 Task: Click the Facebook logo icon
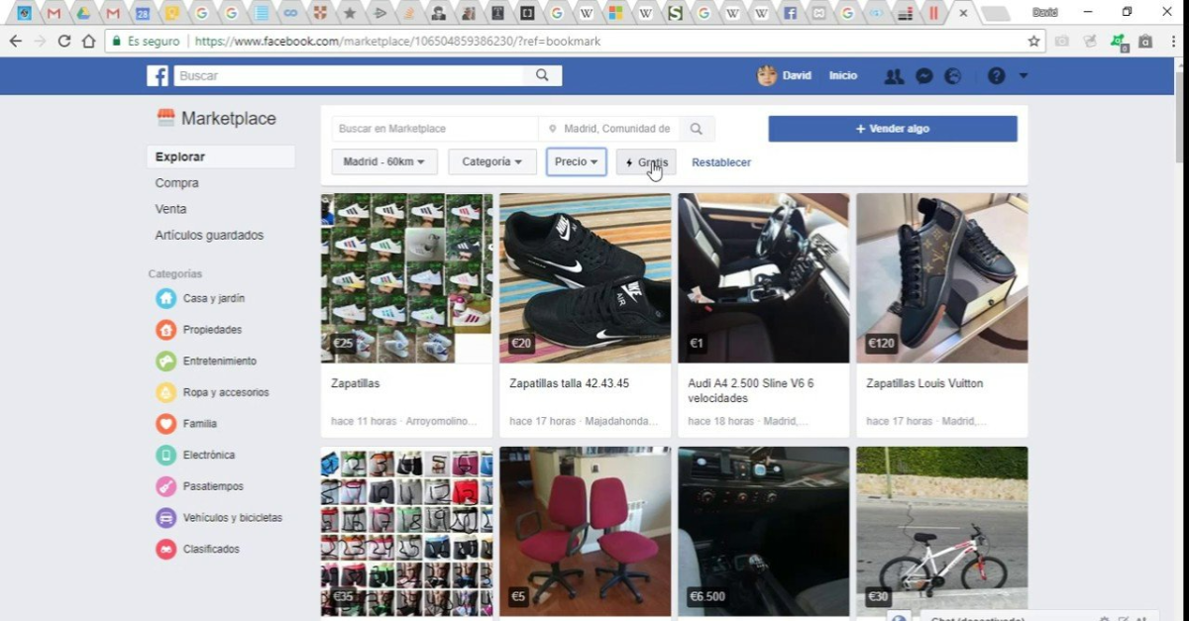click(158, 76)
